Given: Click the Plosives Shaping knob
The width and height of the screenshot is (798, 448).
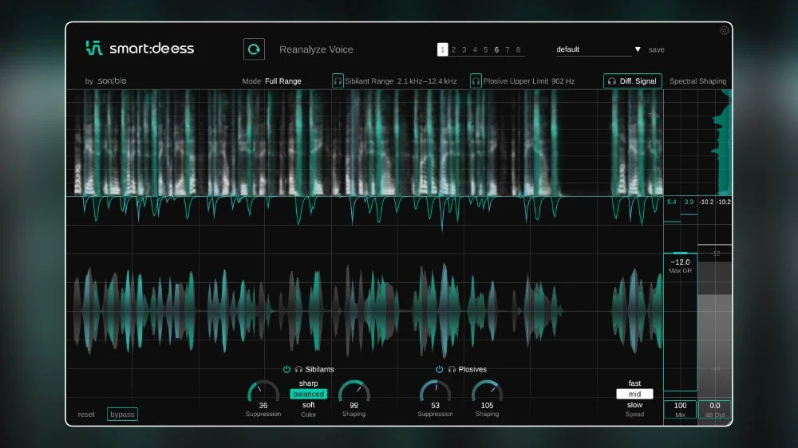Looking at the screenshot, I should point(487,391).
